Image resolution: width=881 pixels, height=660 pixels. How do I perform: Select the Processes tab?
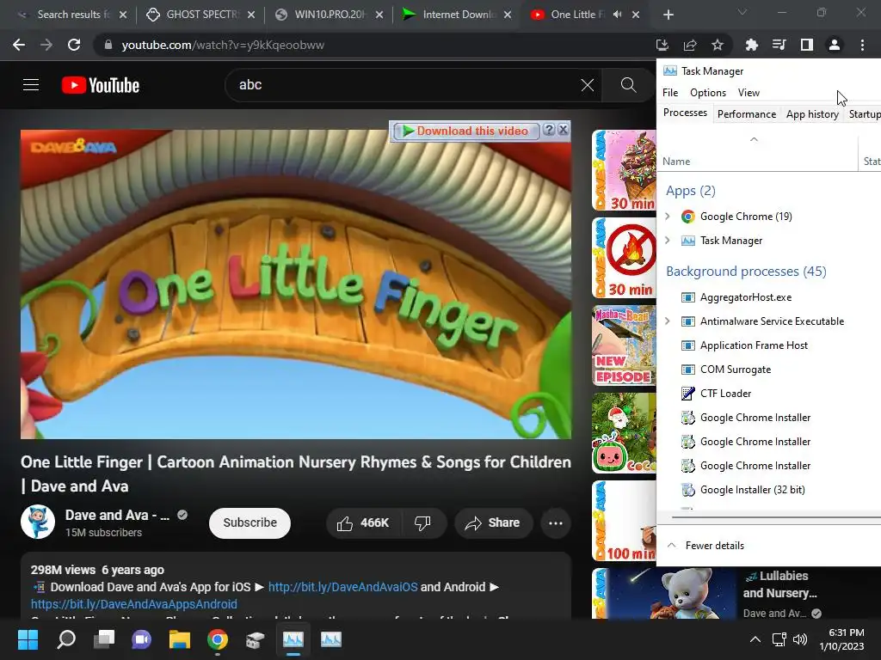685,113
